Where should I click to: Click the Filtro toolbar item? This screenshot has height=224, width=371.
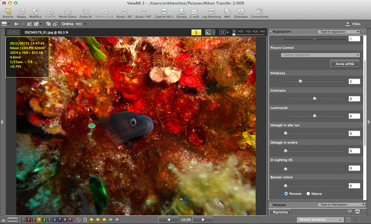coord(353,24)
